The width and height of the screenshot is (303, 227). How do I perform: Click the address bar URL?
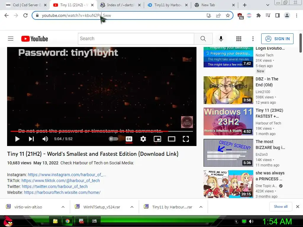pos(76,15)
